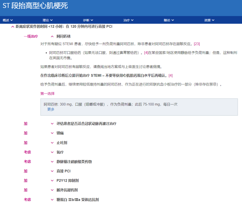Open reference link [23]

197,44
